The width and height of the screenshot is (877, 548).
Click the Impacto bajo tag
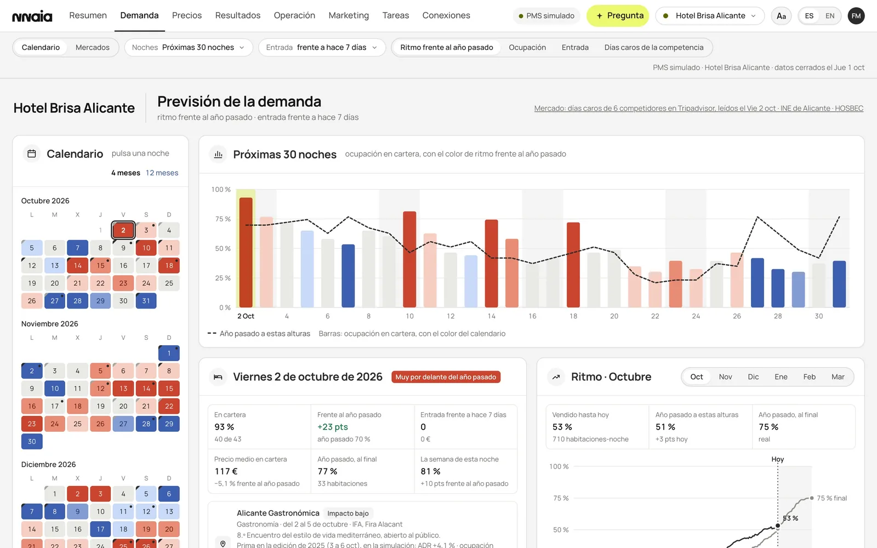348,513
